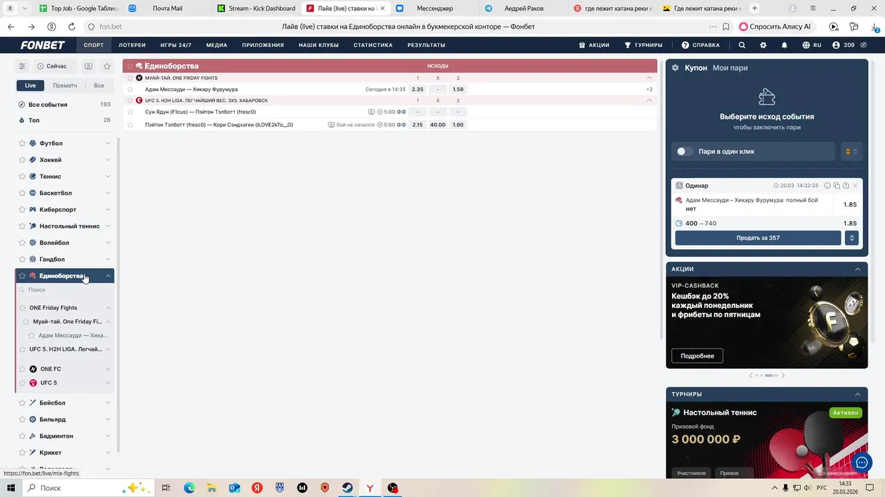Open site settings gear in header
Image resolution: width=885 pixels, height=497 pixels.
(x=763, y=45)
